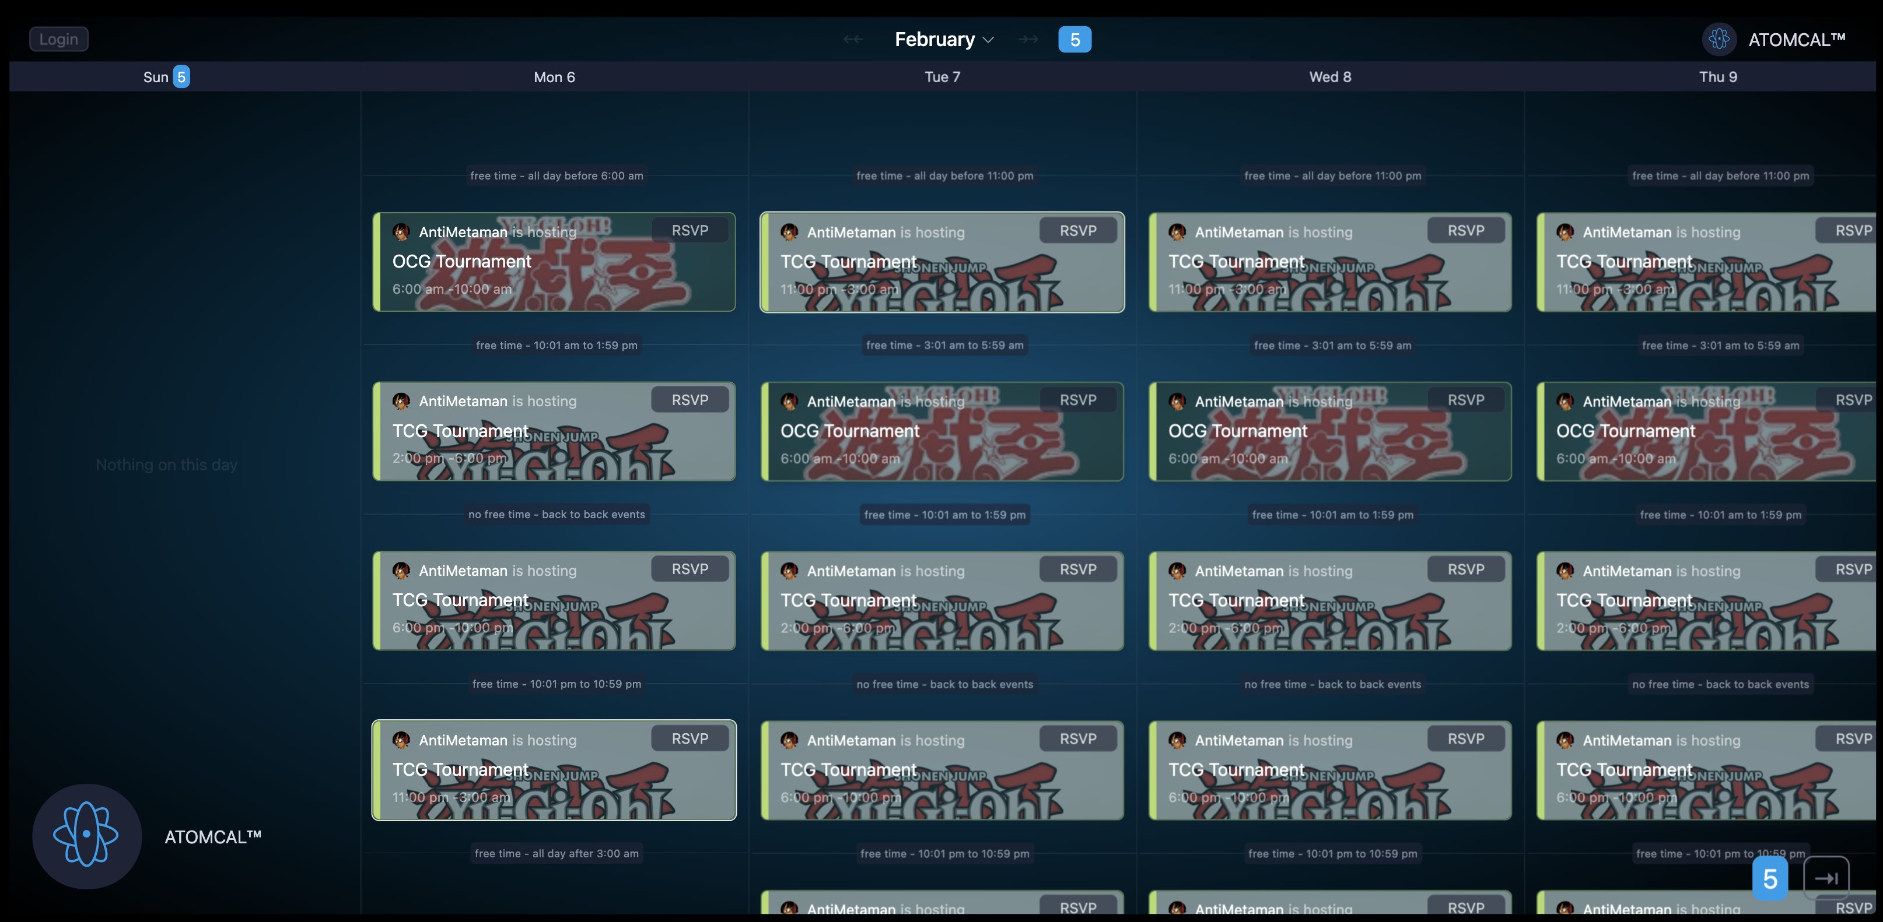
Task: Click the backward navigation arrow button
Action: pos(853,38)
